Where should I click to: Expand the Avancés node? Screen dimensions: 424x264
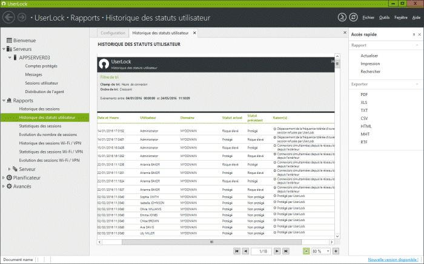tap(3, 186)
